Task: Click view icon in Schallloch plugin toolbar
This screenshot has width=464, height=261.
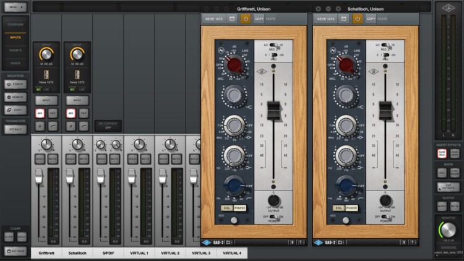Action: [344, 19]
